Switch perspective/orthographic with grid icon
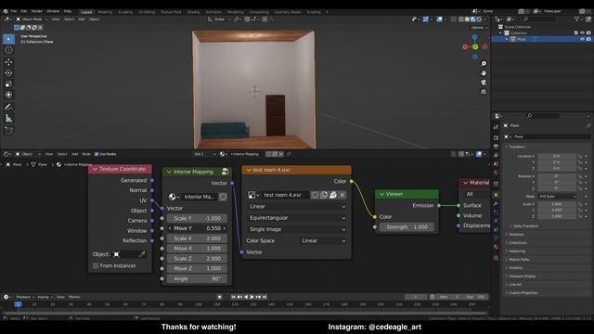The width and height of the screenshot is (594, 334). tap(484, 92)
